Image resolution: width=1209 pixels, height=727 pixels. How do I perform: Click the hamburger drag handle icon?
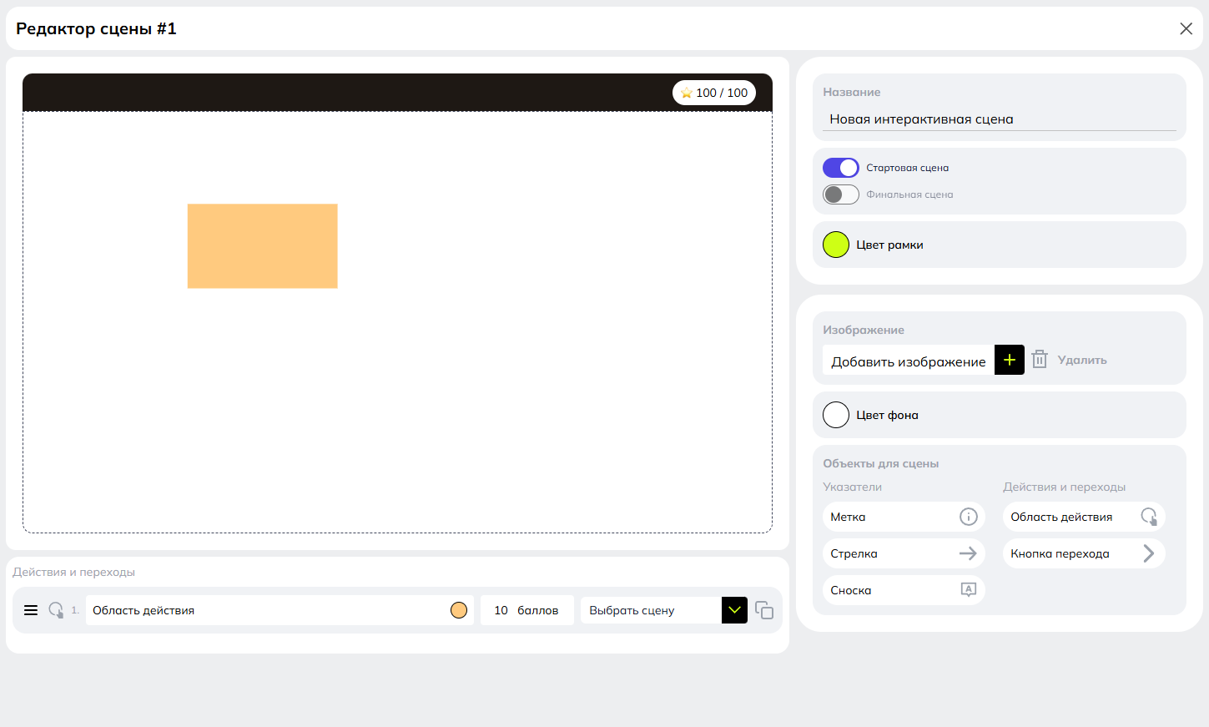[31, 610]
